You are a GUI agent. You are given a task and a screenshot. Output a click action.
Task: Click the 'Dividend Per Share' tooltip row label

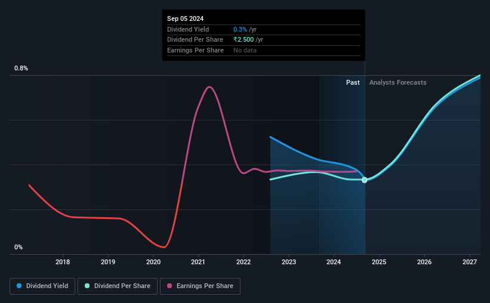tap(195, 40)
